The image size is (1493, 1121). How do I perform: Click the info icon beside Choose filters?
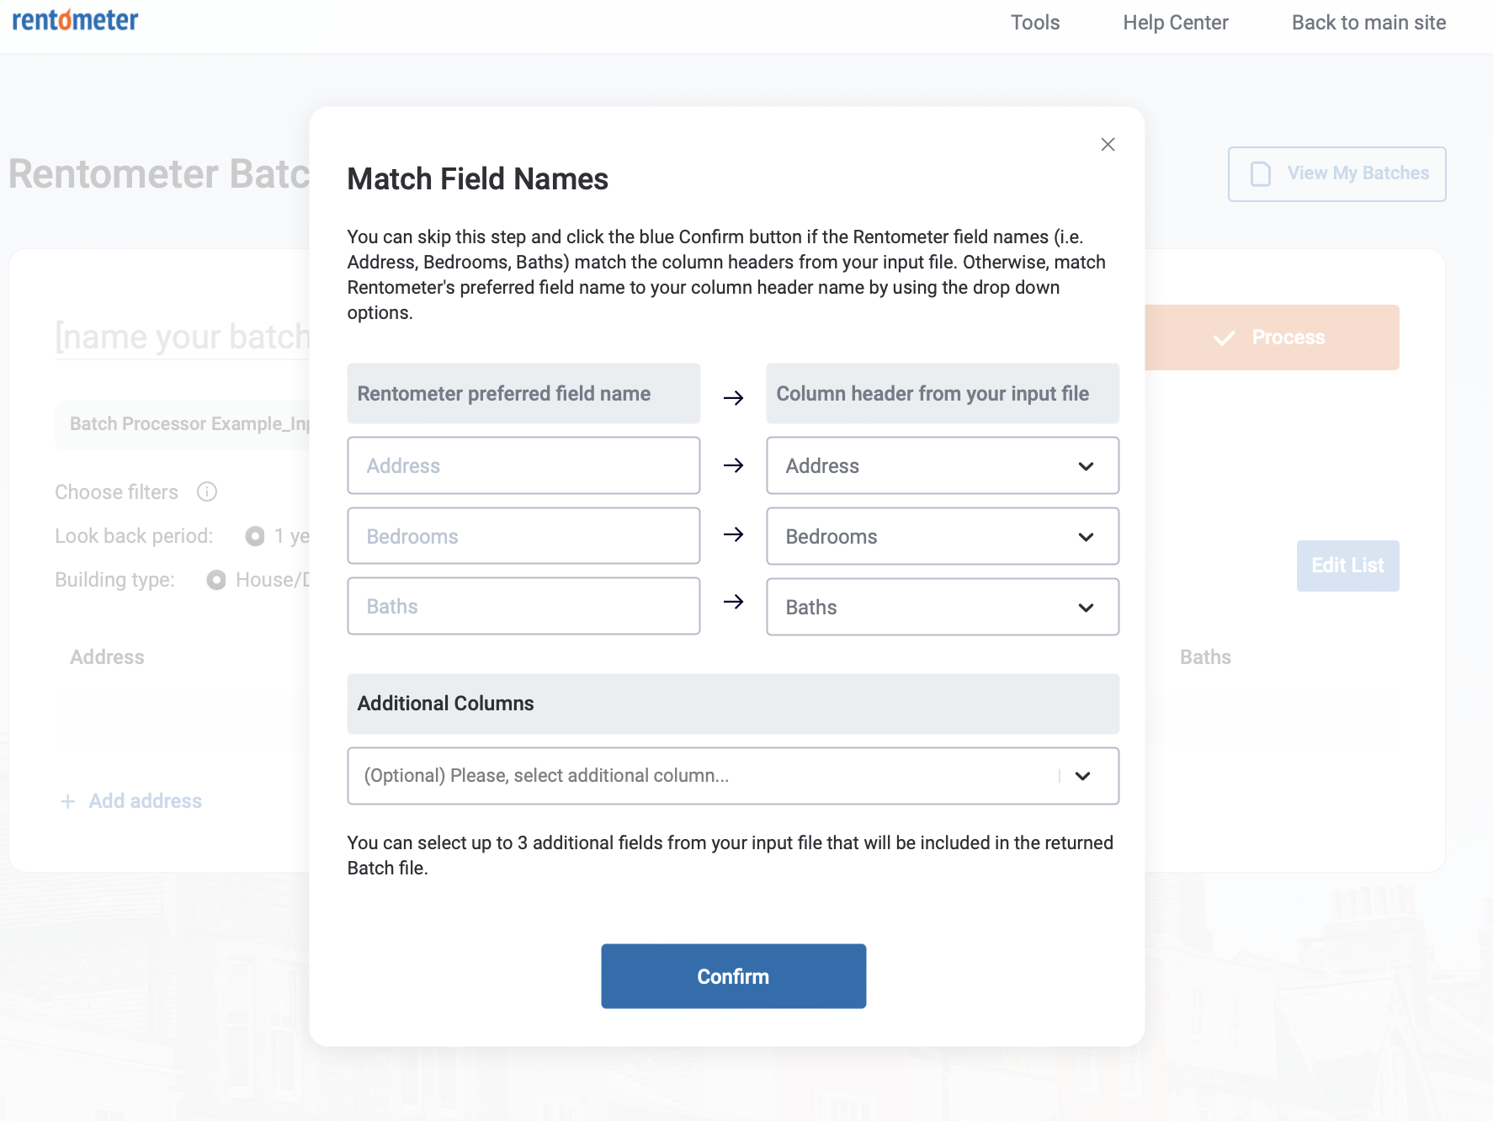(x=207, y=491)
